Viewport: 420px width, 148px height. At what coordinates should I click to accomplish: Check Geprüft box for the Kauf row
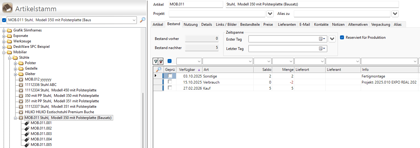pos(170,88)
